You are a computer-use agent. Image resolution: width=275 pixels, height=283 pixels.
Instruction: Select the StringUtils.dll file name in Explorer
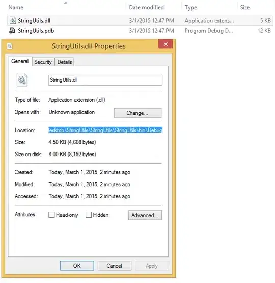(x=34, y=21)
